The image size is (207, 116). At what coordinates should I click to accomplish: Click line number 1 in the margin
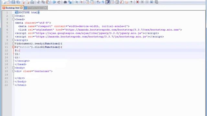tap(7, 13)
